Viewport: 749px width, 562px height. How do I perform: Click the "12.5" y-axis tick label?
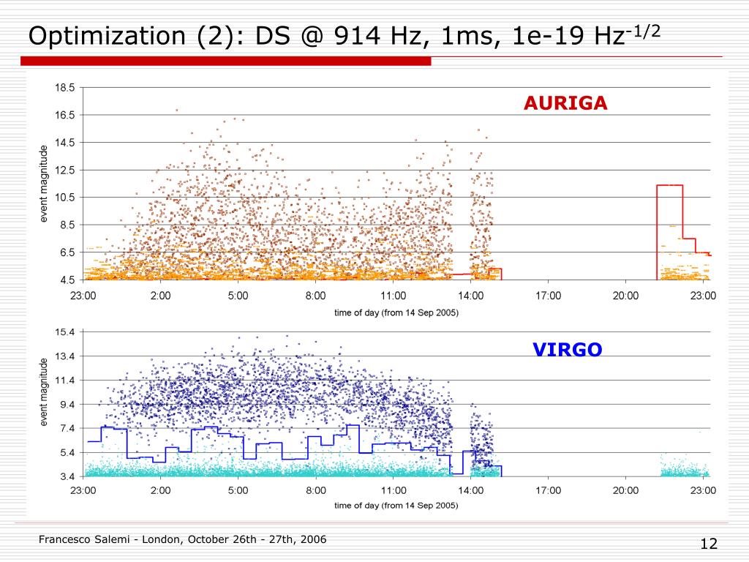[x=65, y=170]
